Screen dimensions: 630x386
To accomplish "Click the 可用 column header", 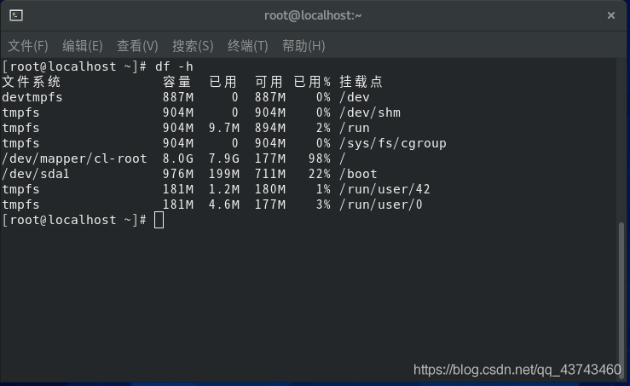I will pos(269,82).
